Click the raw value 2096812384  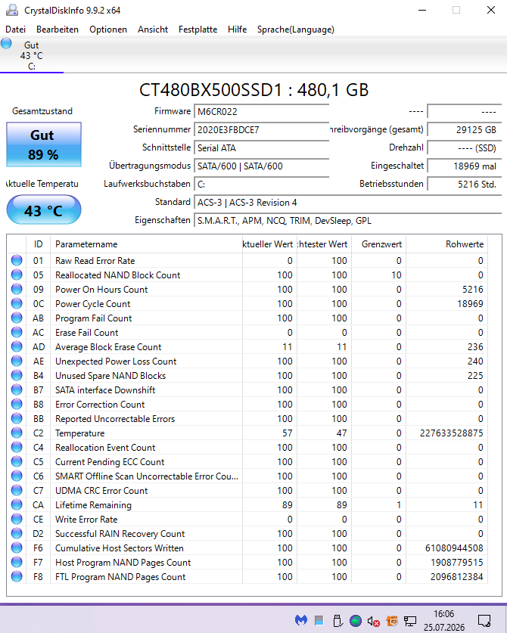pyautogui.click(x=456, y=577)
